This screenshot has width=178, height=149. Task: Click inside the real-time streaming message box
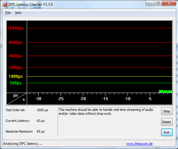pyautogui.click(x=107, y=122)
